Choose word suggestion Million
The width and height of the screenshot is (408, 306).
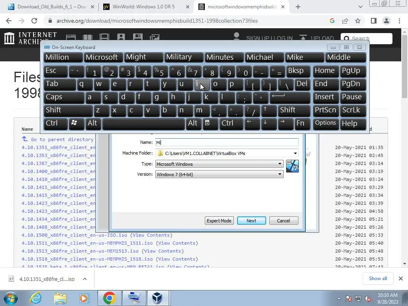[x=63, y=57]
